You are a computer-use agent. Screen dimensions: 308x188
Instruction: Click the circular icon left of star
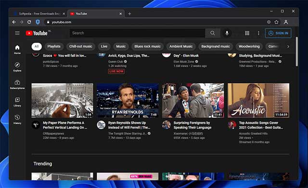pos(269,22)
